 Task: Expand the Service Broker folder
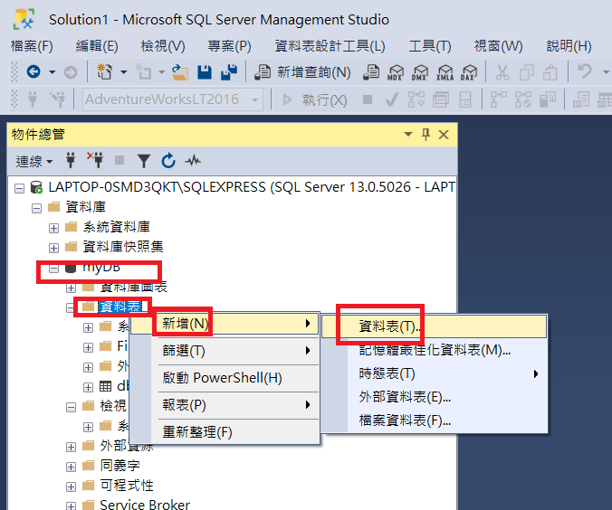[x=71, y=506]
